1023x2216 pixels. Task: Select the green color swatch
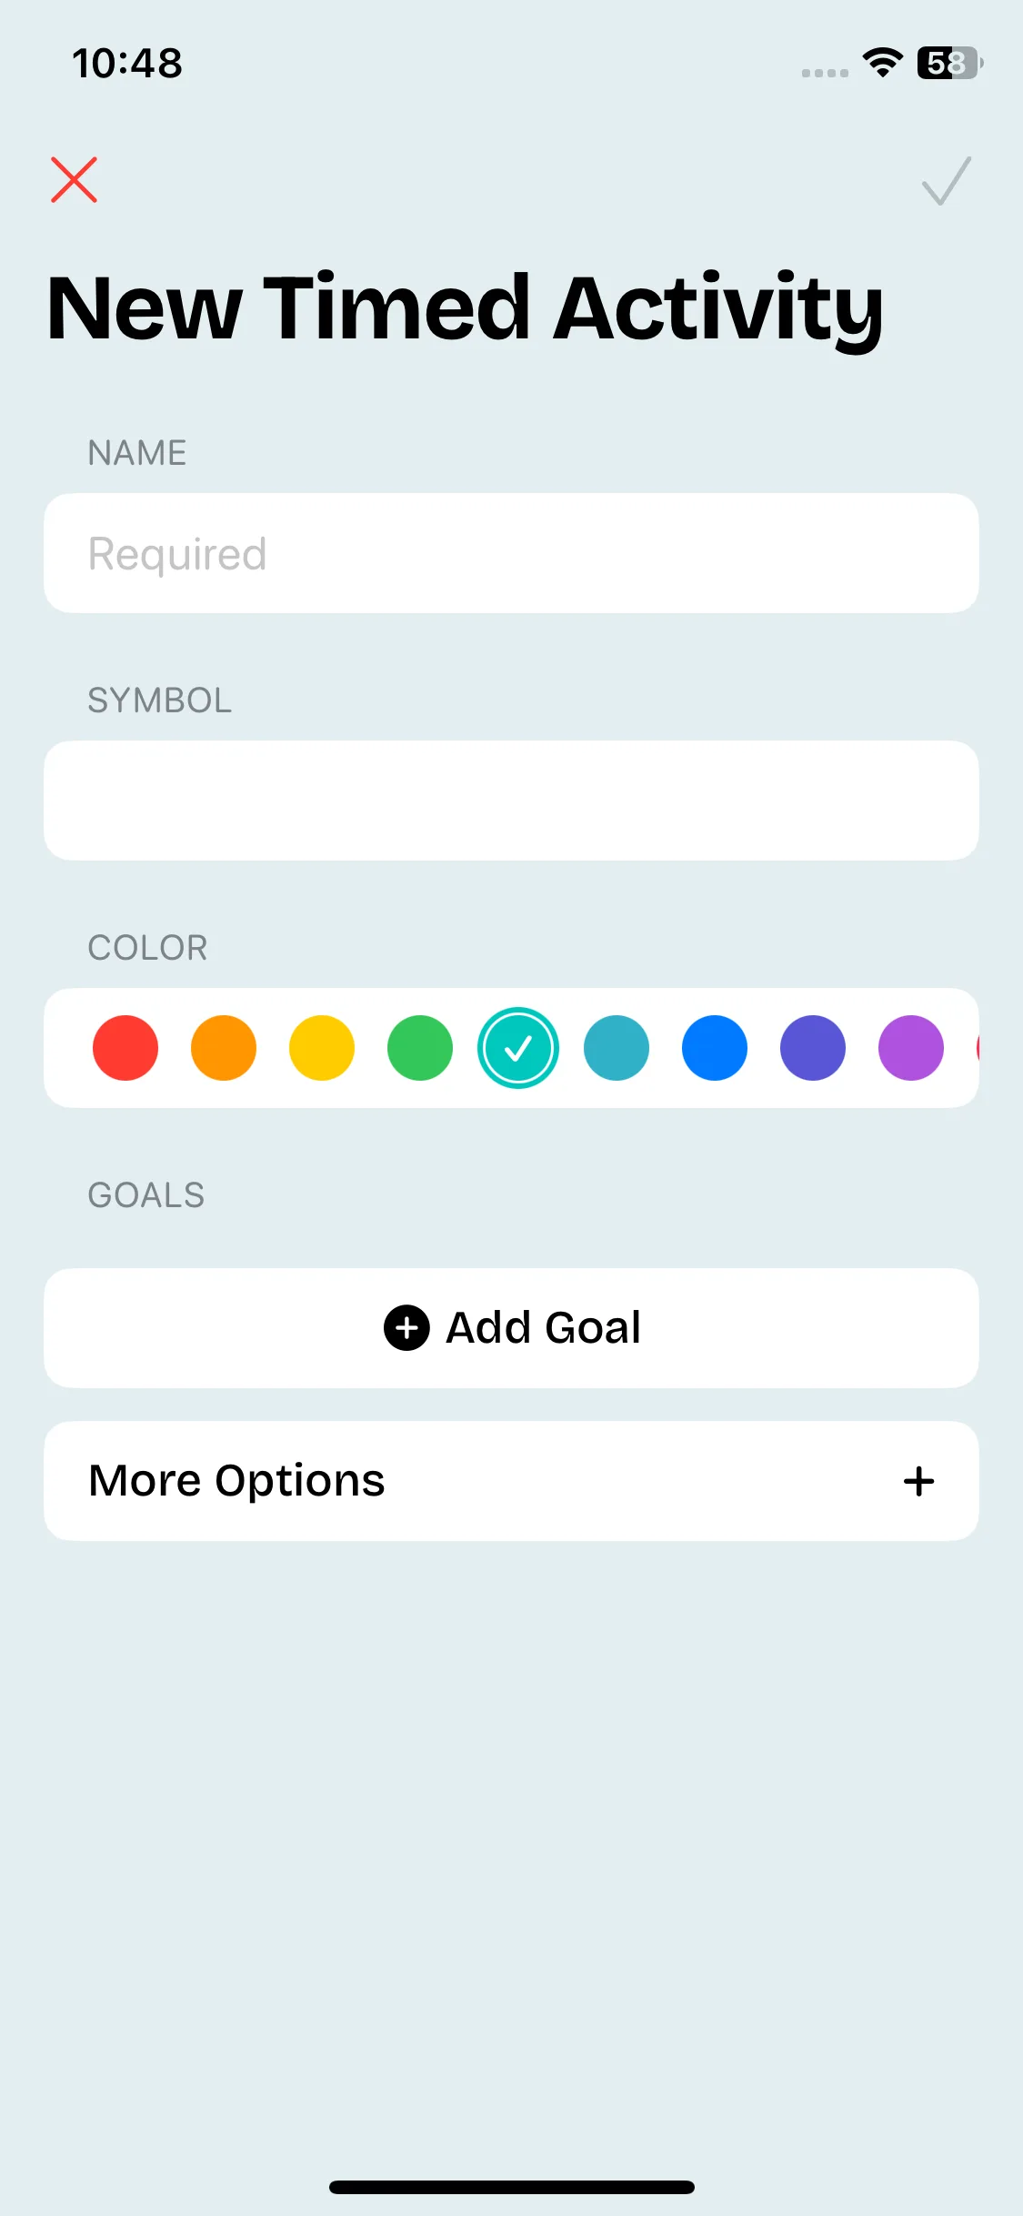[x=420, y=1048]
